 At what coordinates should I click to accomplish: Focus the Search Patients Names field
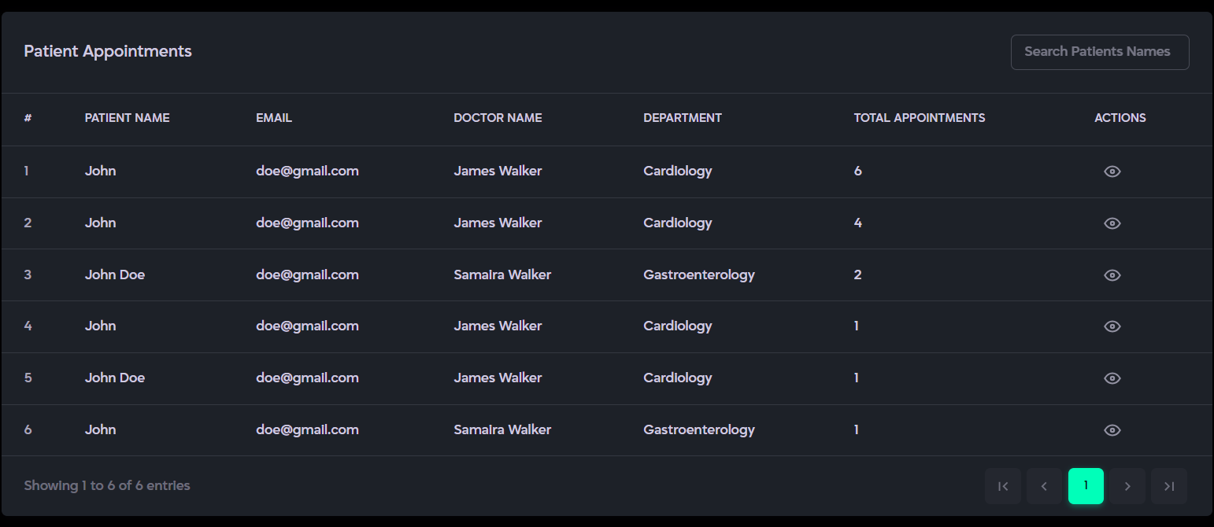click(x=1099, y=52)
